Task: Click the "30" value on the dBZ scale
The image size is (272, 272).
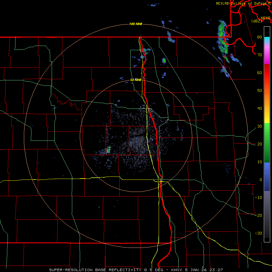Action: tap(260, 126)
